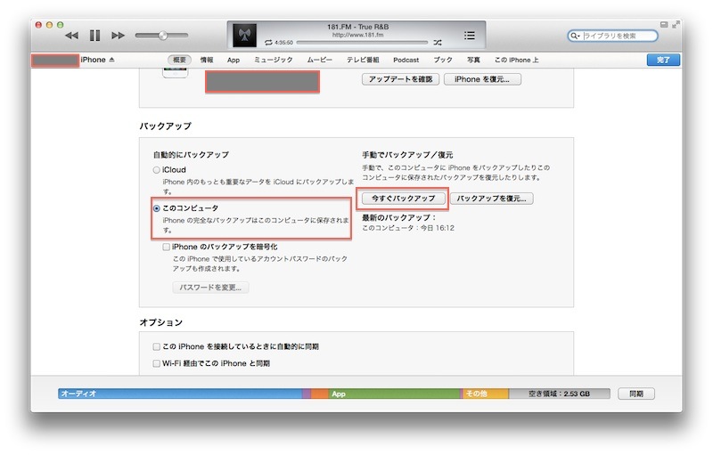This screenshot has width=713, height=455.
Task: Click アップデートを確認 button
Action: [x=400, y=79]
